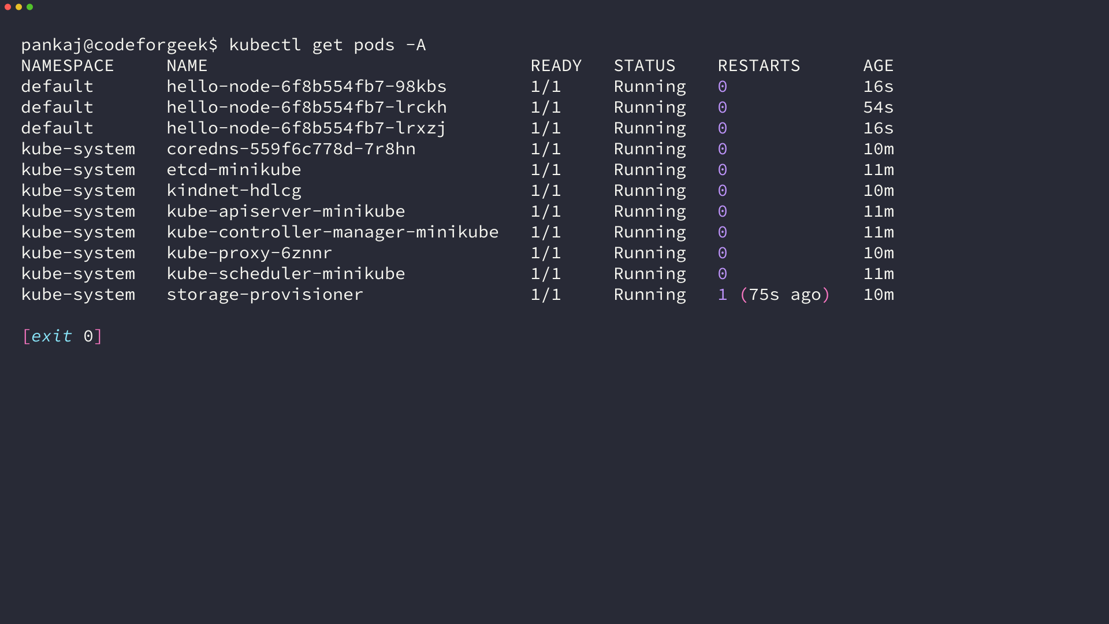Click the NAME column header
Image resolution: width=1109 pixels, height=624 pixels.
(187, 66)
